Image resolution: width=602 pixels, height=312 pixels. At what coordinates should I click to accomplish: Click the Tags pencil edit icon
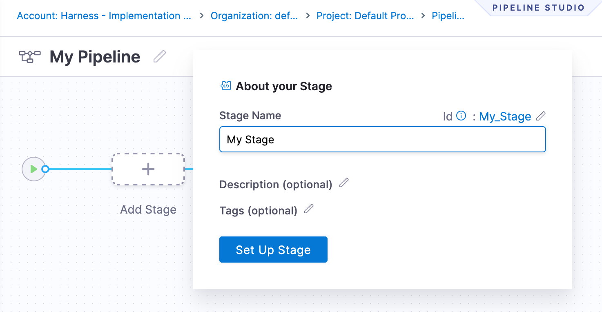309,209
